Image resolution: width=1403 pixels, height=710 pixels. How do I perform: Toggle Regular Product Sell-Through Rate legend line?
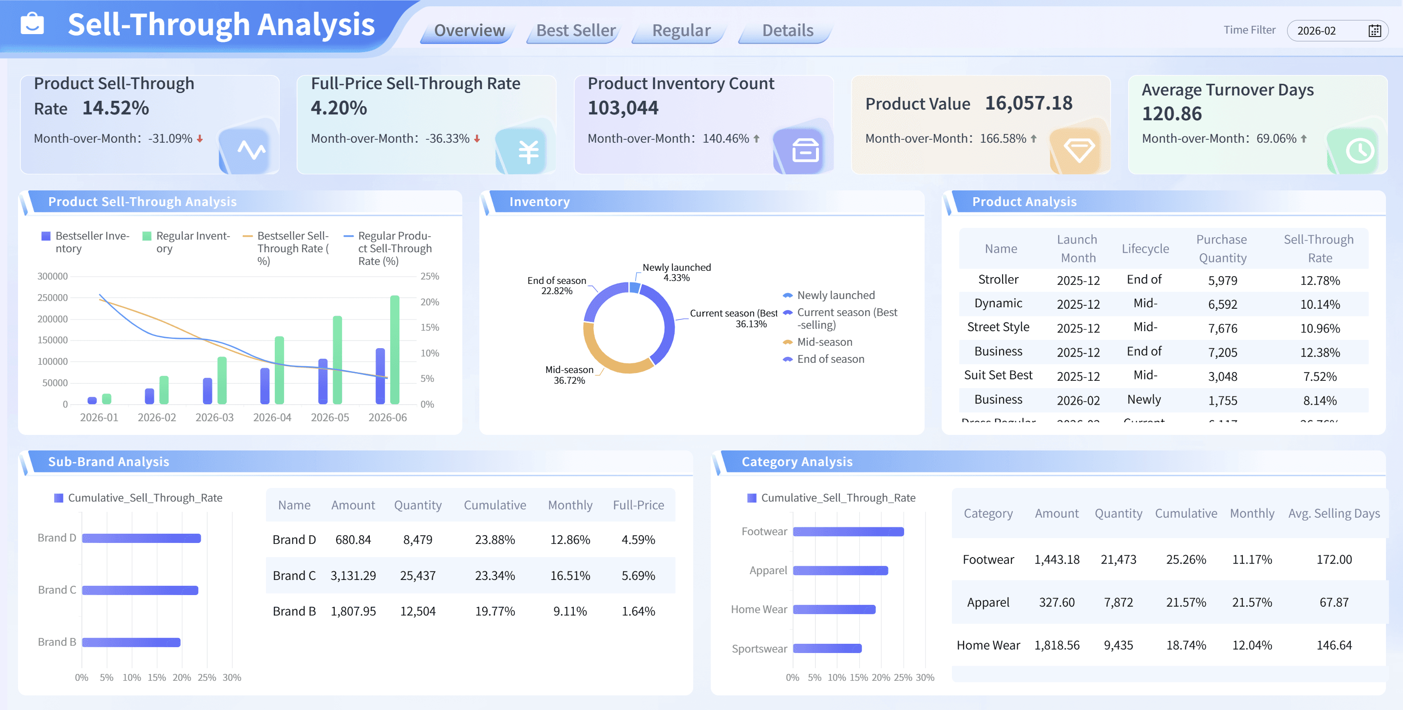[388, 248]
